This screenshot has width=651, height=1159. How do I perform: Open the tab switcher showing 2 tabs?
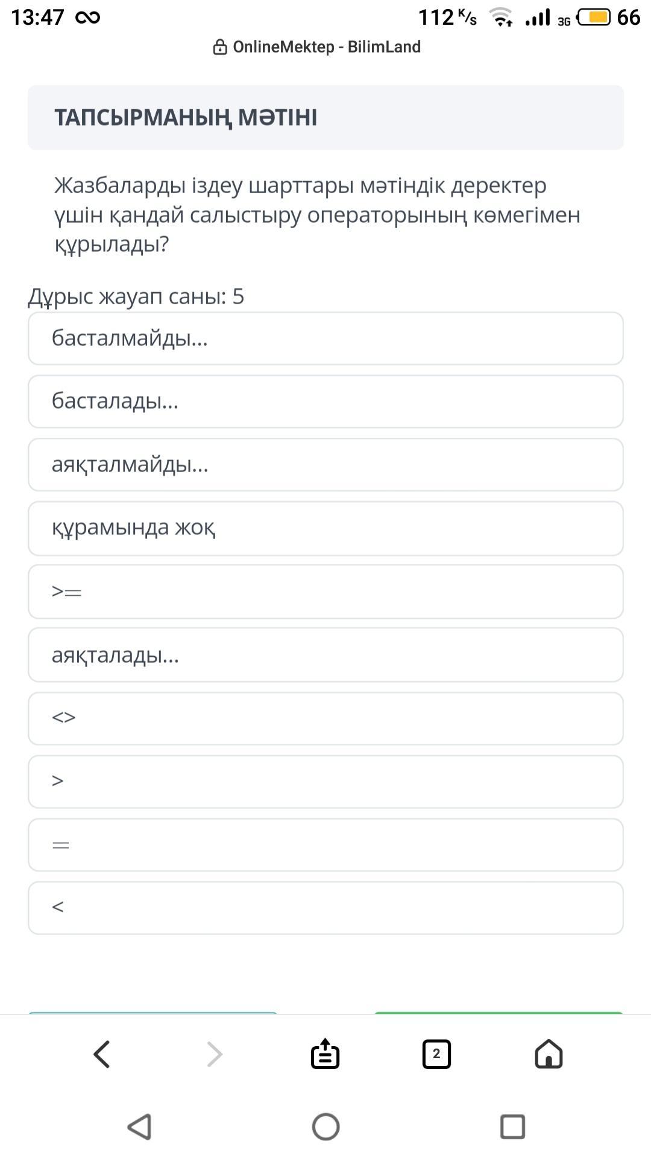pos(436,1054)
